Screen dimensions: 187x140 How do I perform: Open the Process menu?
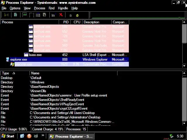tap(40, 8)
